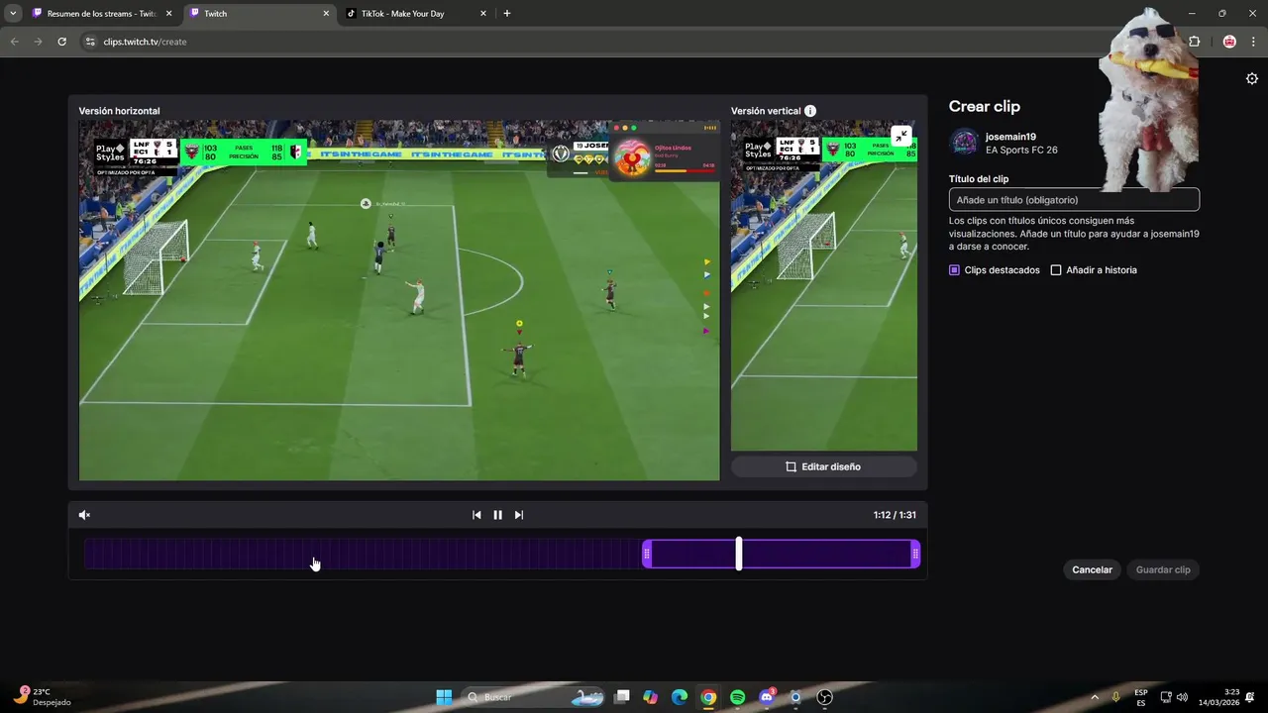Click the right trim handle of the clip
This screenshot has height=713, width=1268.
click(x=915, y=554)
